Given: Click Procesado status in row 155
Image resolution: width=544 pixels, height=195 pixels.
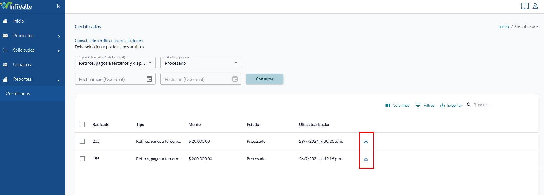Looking at the screenshot, I should tap(256, 159).
